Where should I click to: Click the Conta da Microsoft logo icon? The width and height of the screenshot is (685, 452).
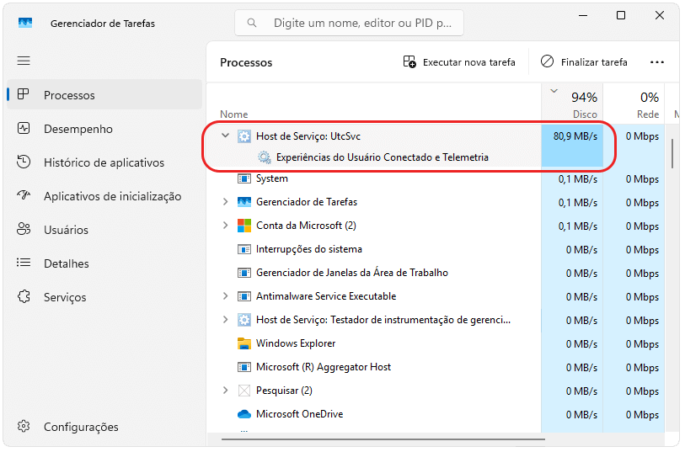[x=244, y=226]
